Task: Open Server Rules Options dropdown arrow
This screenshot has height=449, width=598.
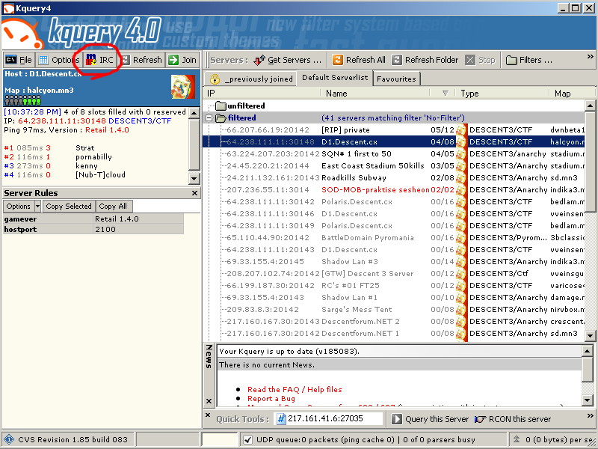Action: pos(37,207)
